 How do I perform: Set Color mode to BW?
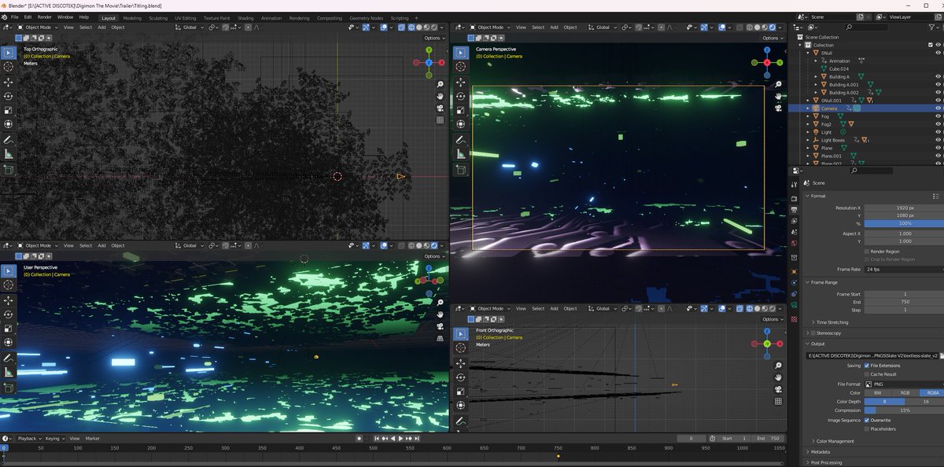pyautogui.click(x=878, y=392)
